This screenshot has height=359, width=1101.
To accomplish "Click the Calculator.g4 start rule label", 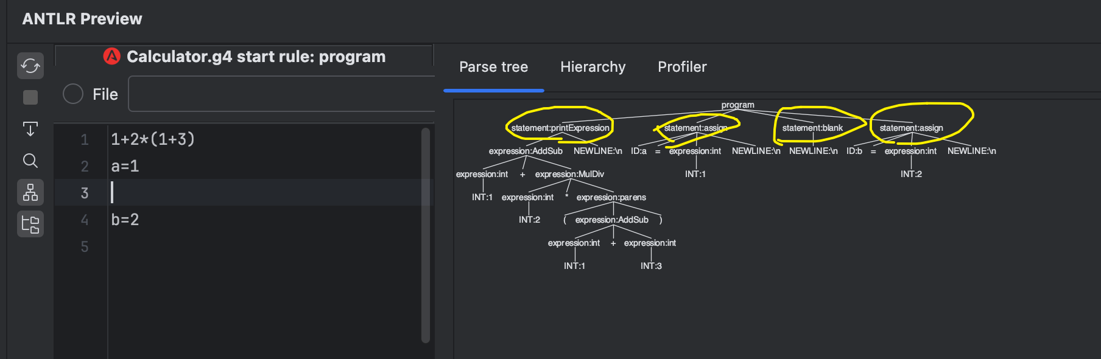I will 256,57.
